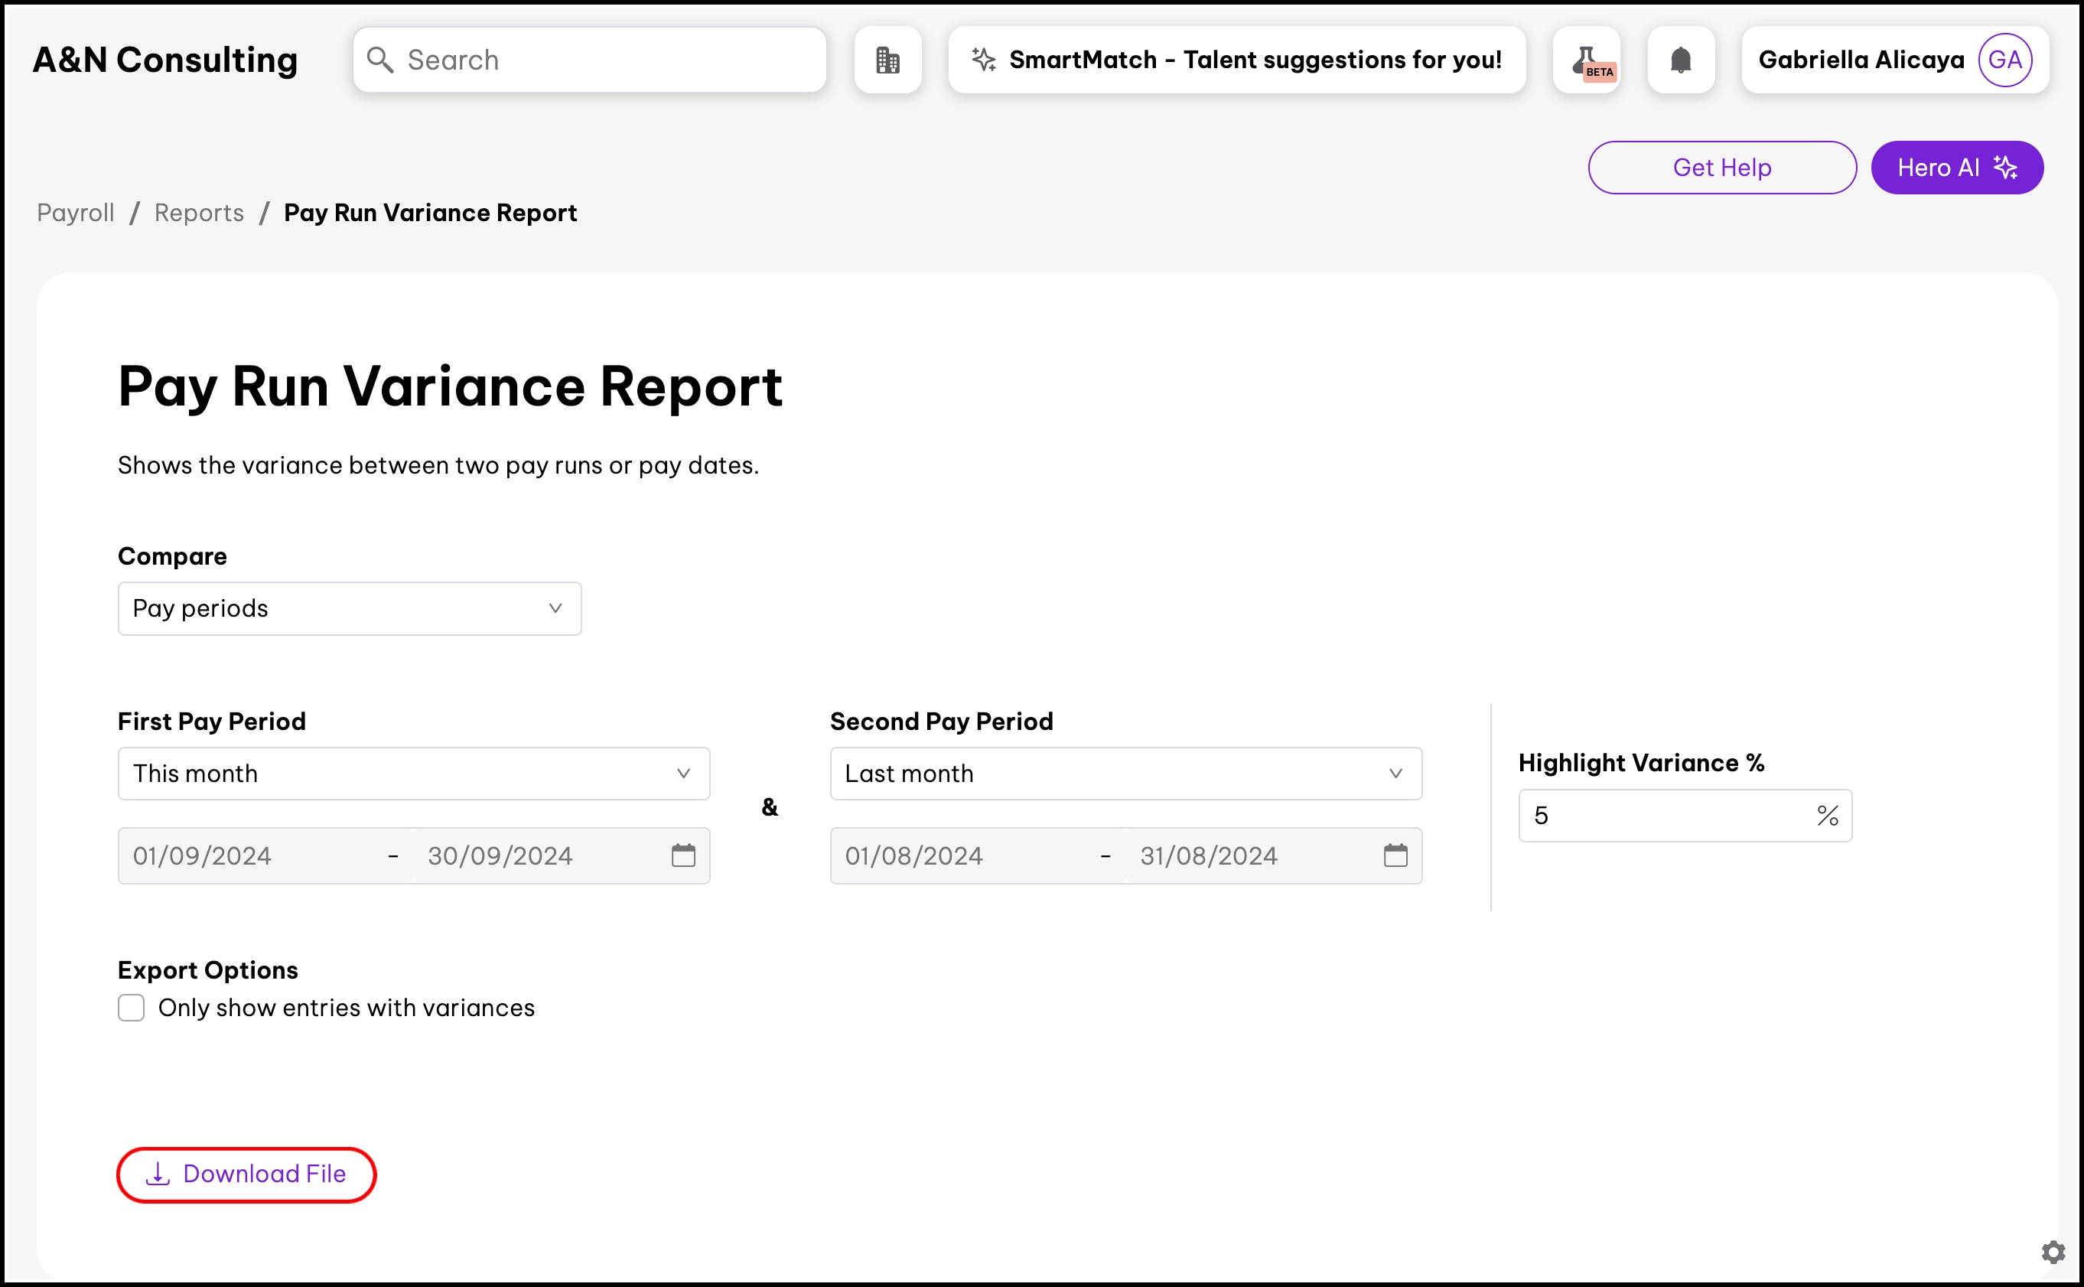Enable only show entries with variances
The height and width of the screenshot is (1287, 2084).
[131, 1008]
